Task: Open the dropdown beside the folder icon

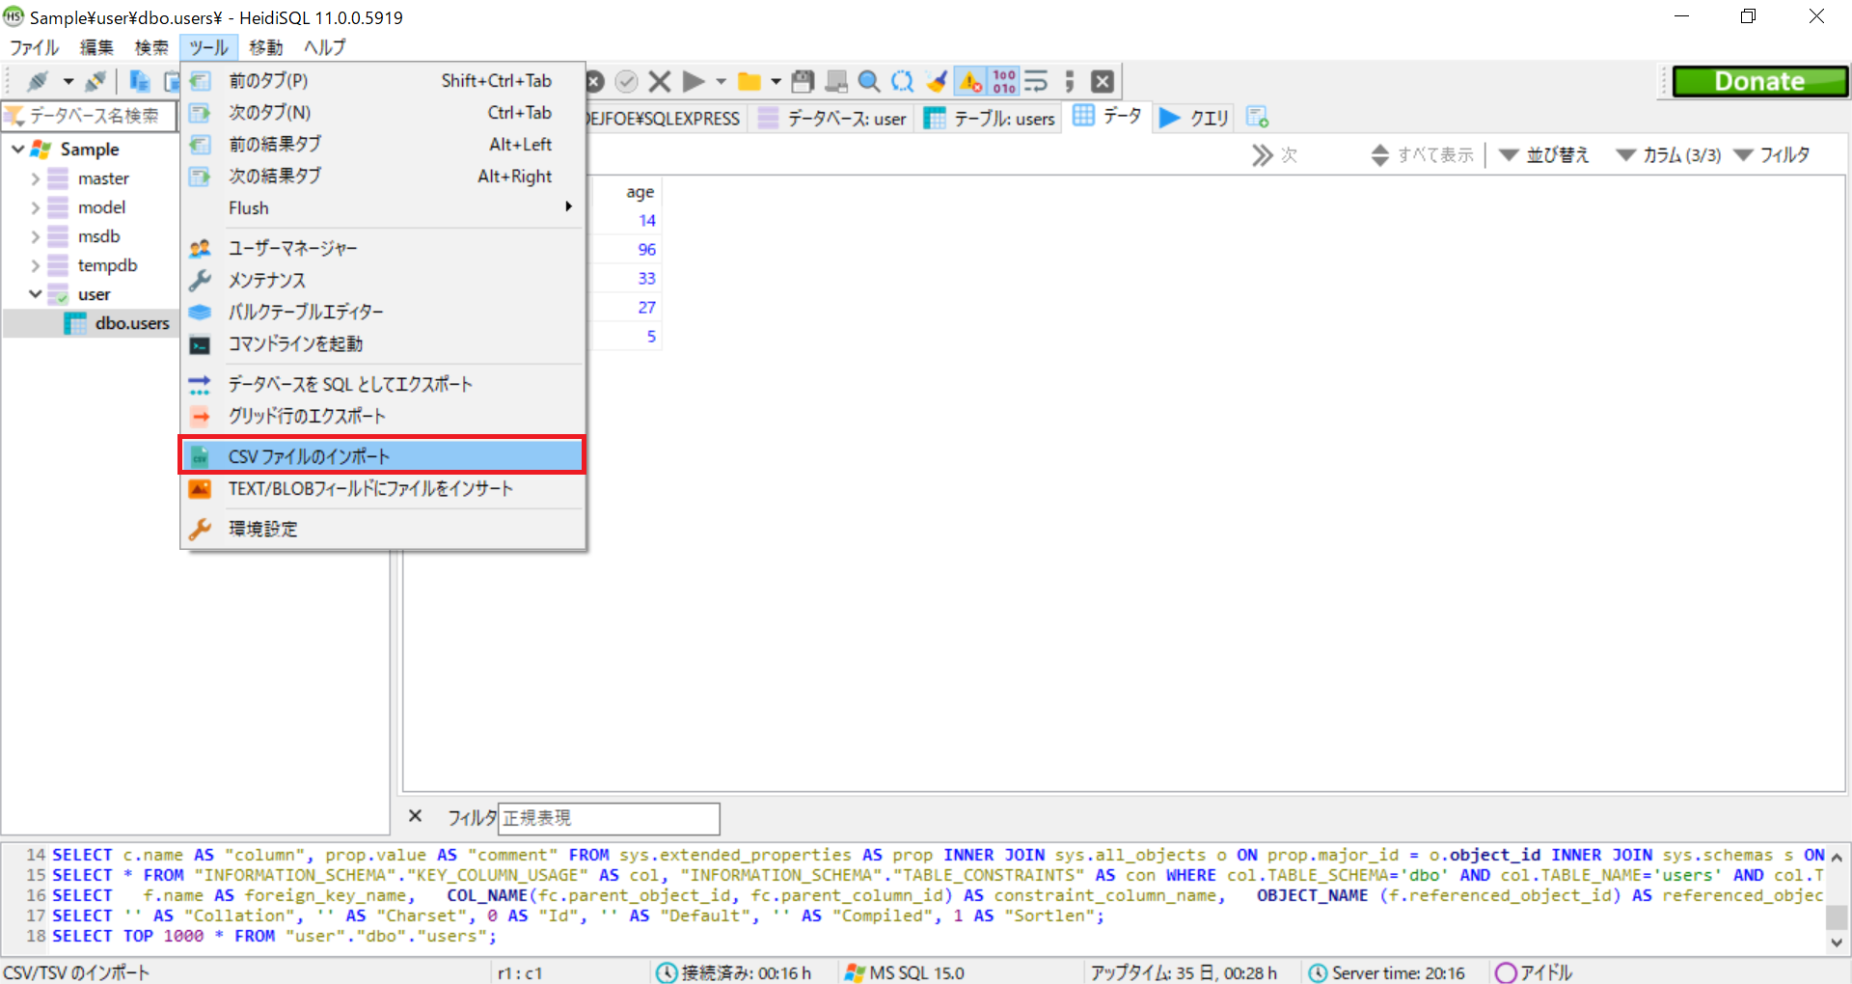Action: tap(776, 81)
